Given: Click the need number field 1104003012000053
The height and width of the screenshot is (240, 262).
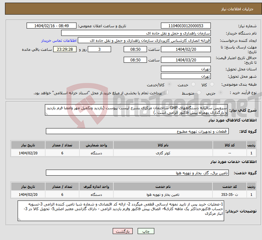Looking at the screenshot, I should (x=186, y=26).
